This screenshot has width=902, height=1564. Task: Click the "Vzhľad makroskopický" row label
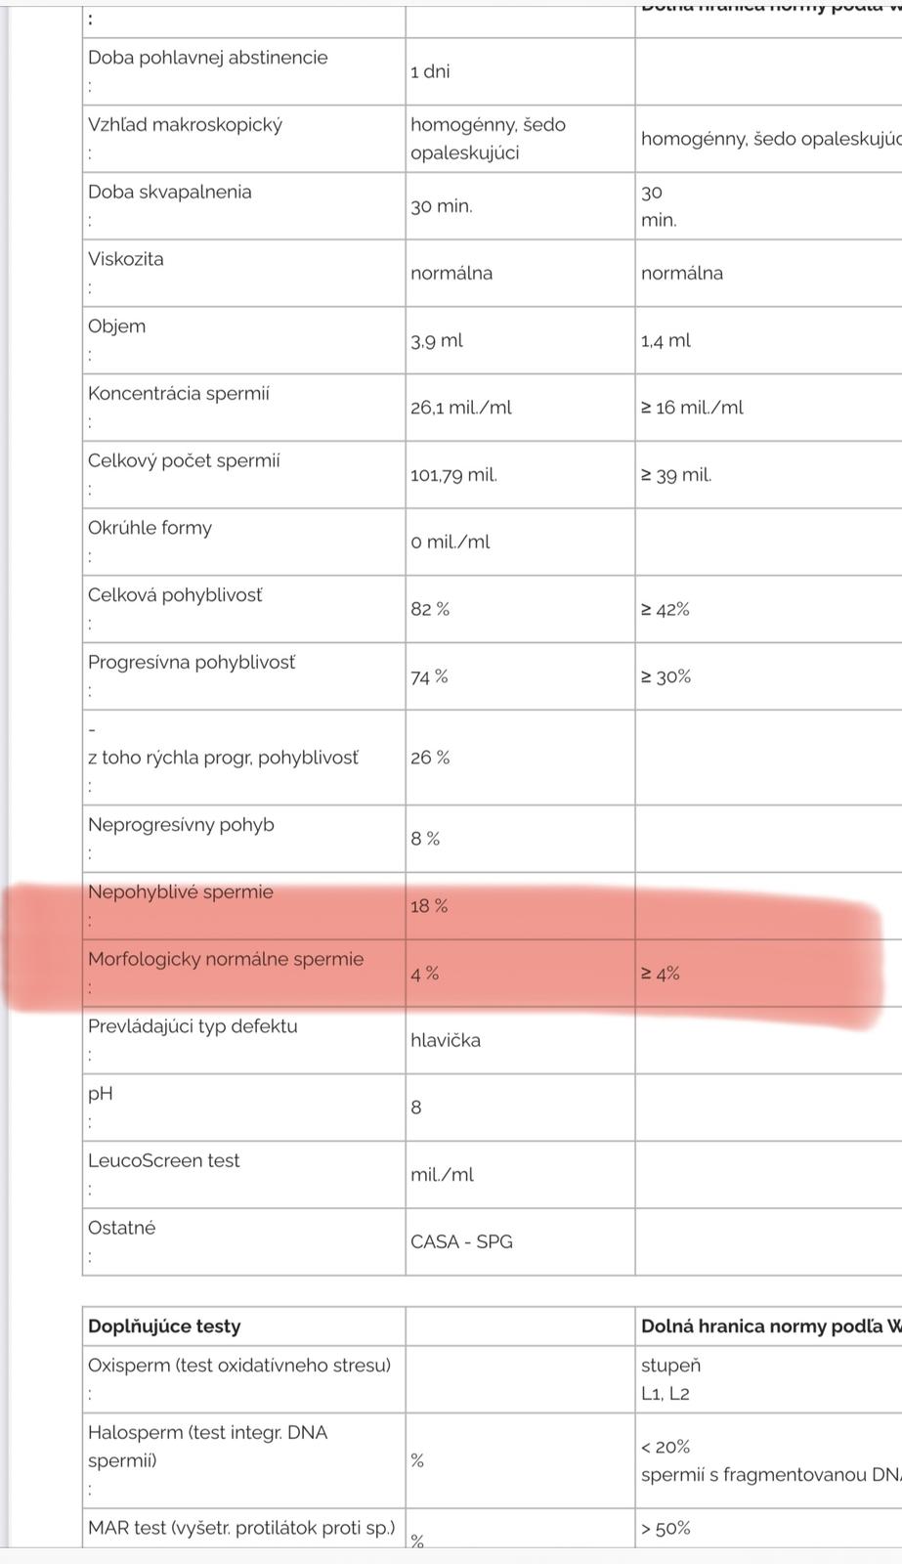[x=185, y=125]
